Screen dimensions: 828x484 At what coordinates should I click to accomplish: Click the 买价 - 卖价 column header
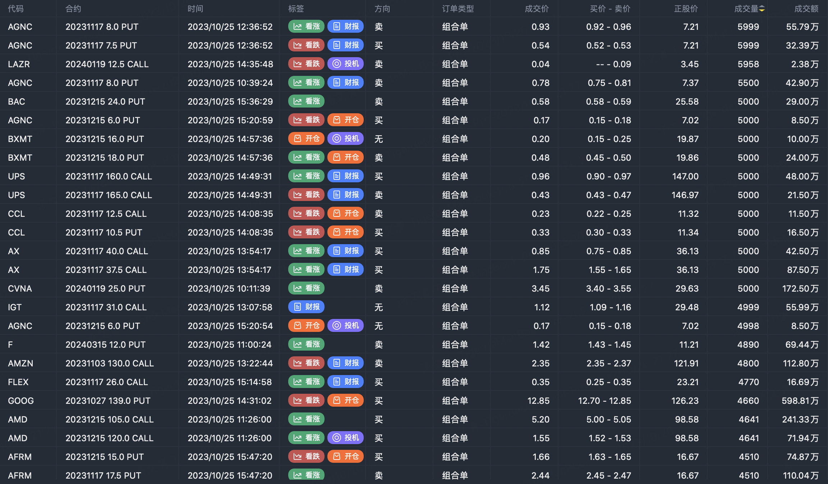(x=610, y=9)
